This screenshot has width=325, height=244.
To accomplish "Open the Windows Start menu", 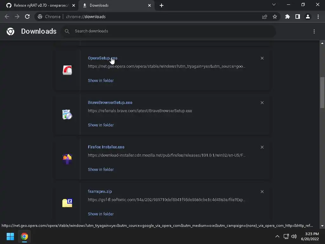I will (10, 236).
